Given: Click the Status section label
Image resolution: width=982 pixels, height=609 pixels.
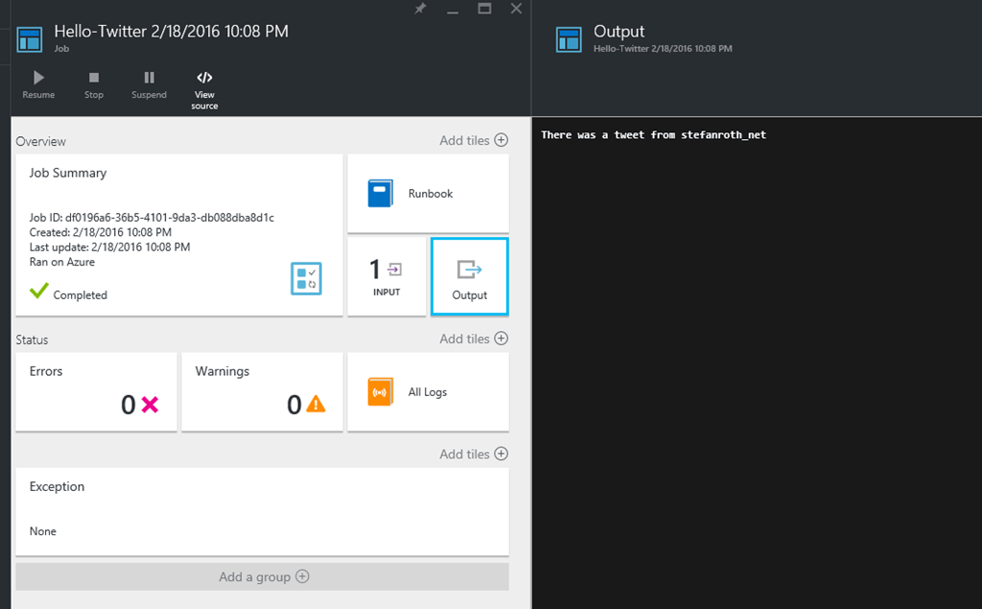Looking at the screenshot, I should click(x=32, y=340).
